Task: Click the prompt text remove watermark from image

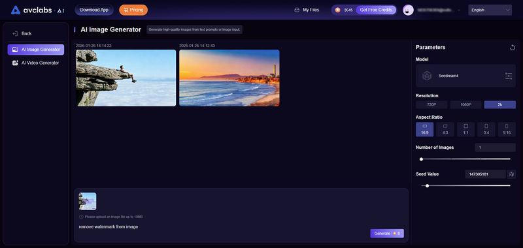Action: [109, 227]
